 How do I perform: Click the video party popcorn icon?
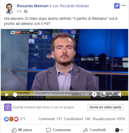pyautogui.click(x=8, y=107)
